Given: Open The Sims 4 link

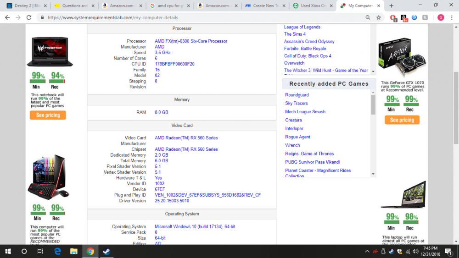Looking at the screenshot, I should click(x=295, y=34).
